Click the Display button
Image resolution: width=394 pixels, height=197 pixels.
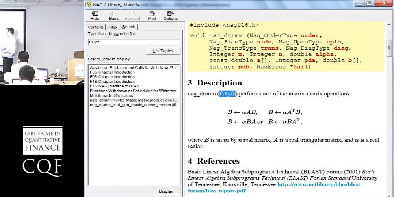(x=166, y=191)
